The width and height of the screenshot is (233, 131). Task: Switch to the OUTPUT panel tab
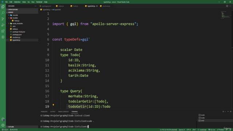pos(52,112)
